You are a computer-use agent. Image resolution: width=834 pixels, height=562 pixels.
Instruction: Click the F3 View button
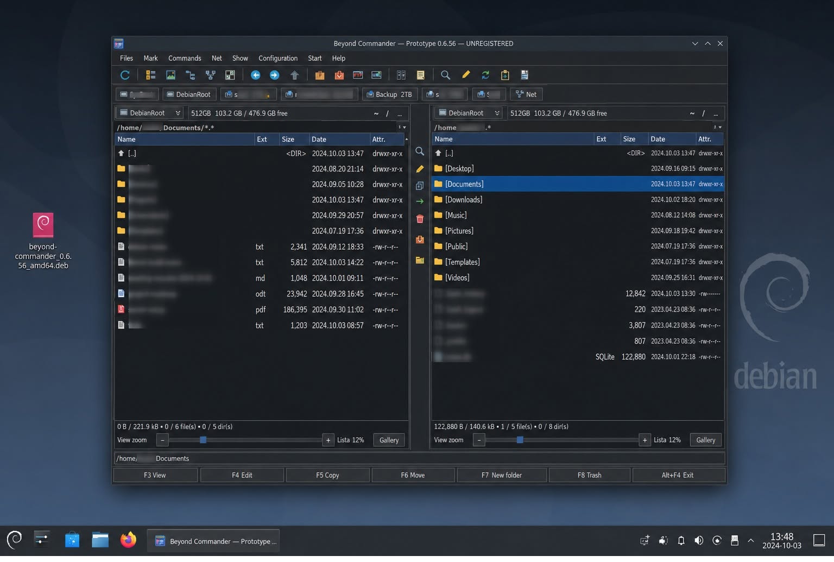pos(155,475)
